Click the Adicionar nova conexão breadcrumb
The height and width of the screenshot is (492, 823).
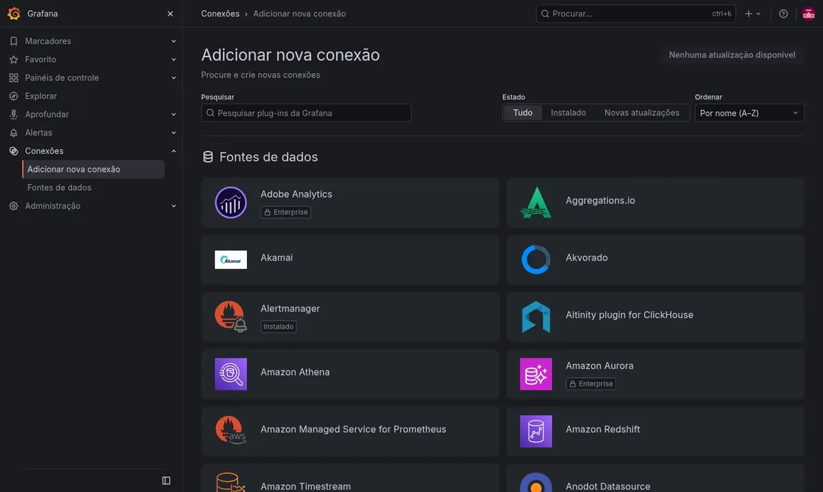(300, 14)
